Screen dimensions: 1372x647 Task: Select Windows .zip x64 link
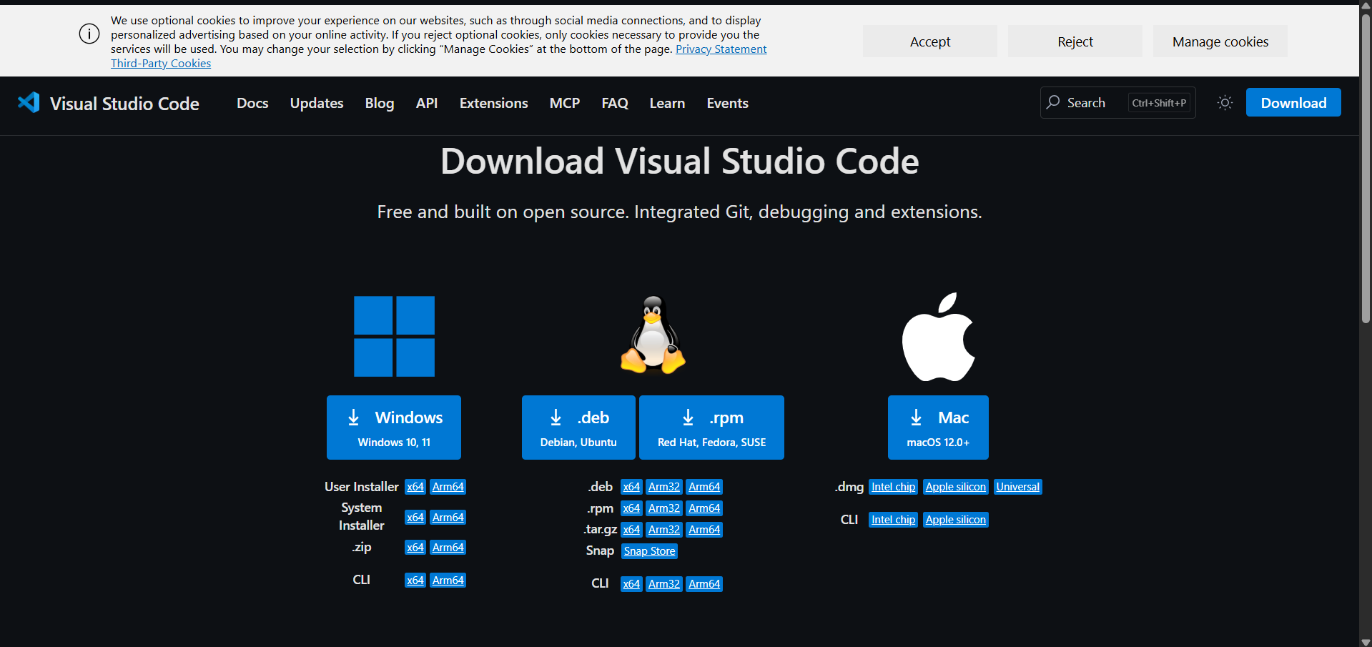[415, 548]
